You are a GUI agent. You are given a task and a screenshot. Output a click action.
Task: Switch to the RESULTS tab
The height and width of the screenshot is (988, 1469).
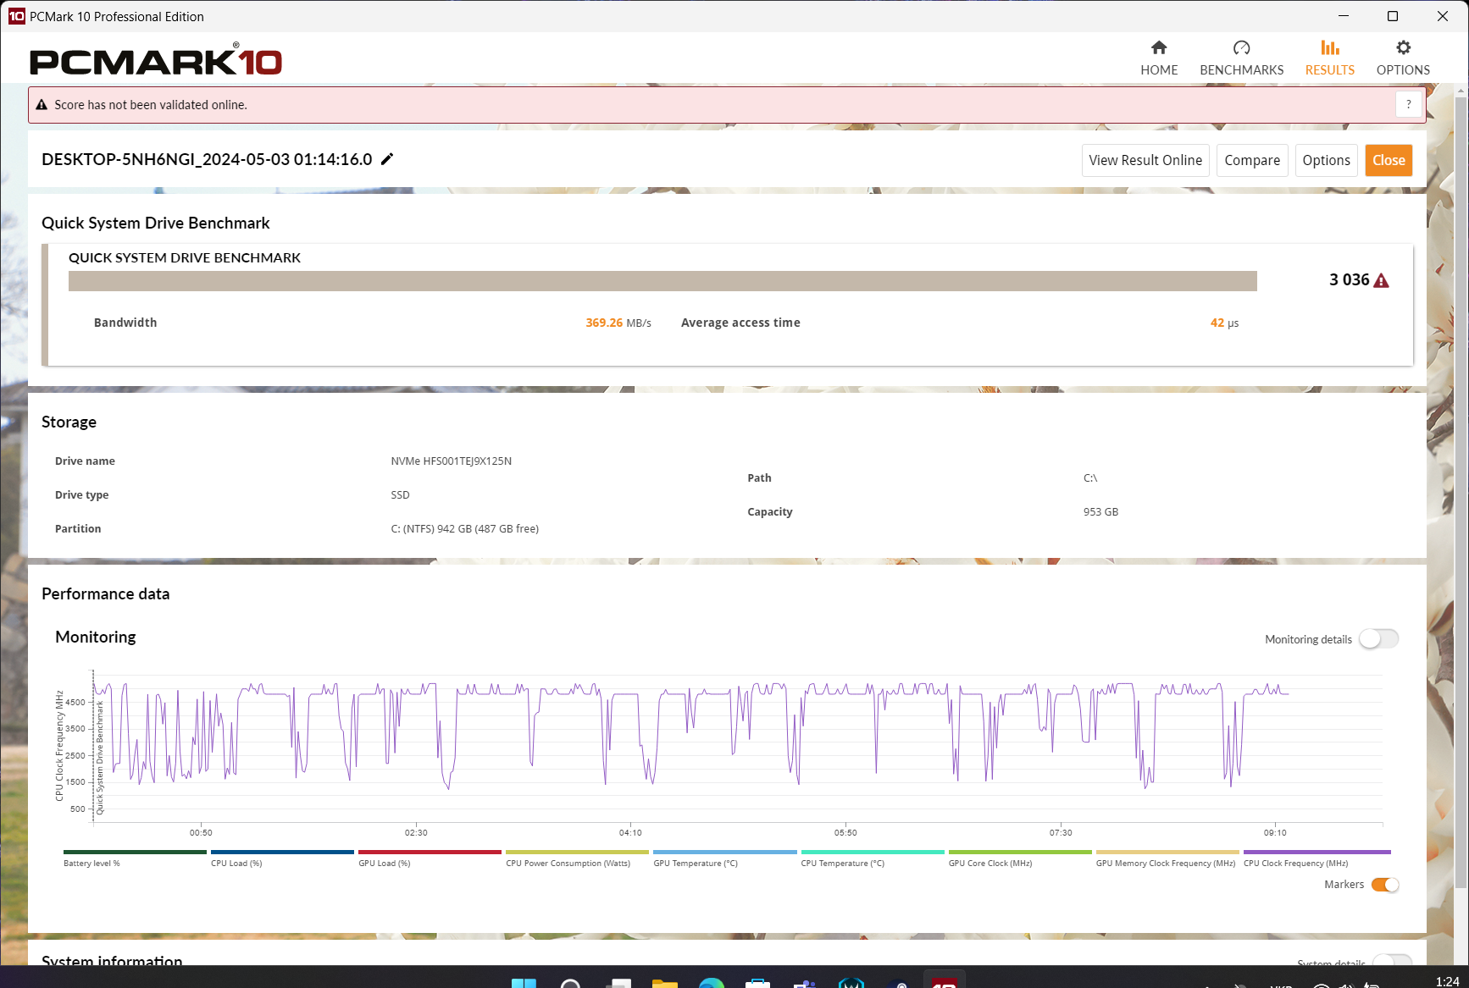1329,57
